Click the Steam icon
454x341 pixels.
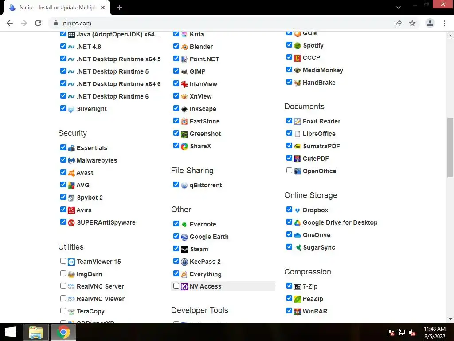click(x=184, y=250)
